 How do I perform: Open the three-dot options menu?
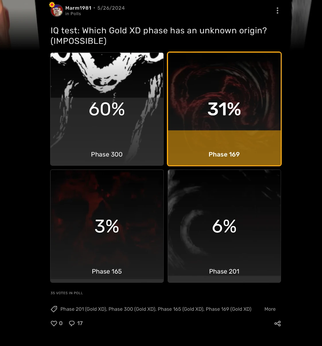pos(277,10)
